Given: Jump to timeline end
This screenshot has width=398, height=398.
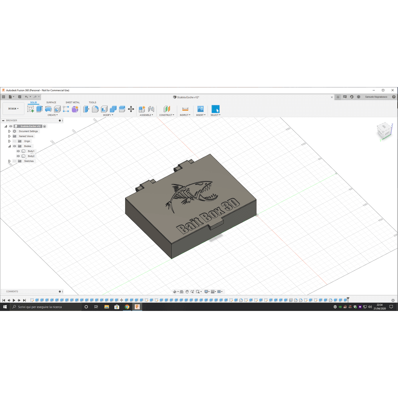Looking at the screenshot, I should tap(24, 300).
